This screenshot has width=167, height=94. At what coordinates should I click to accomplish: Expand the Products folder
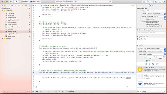click(x=3, y=39)
